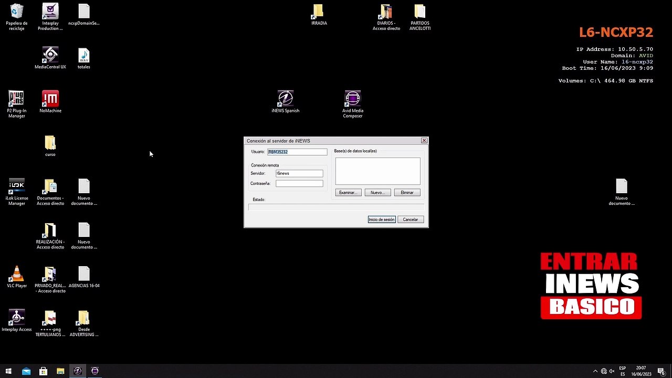Select the Desde ADVERTISING folder icon
672x378 pixels.
point(84,323)
